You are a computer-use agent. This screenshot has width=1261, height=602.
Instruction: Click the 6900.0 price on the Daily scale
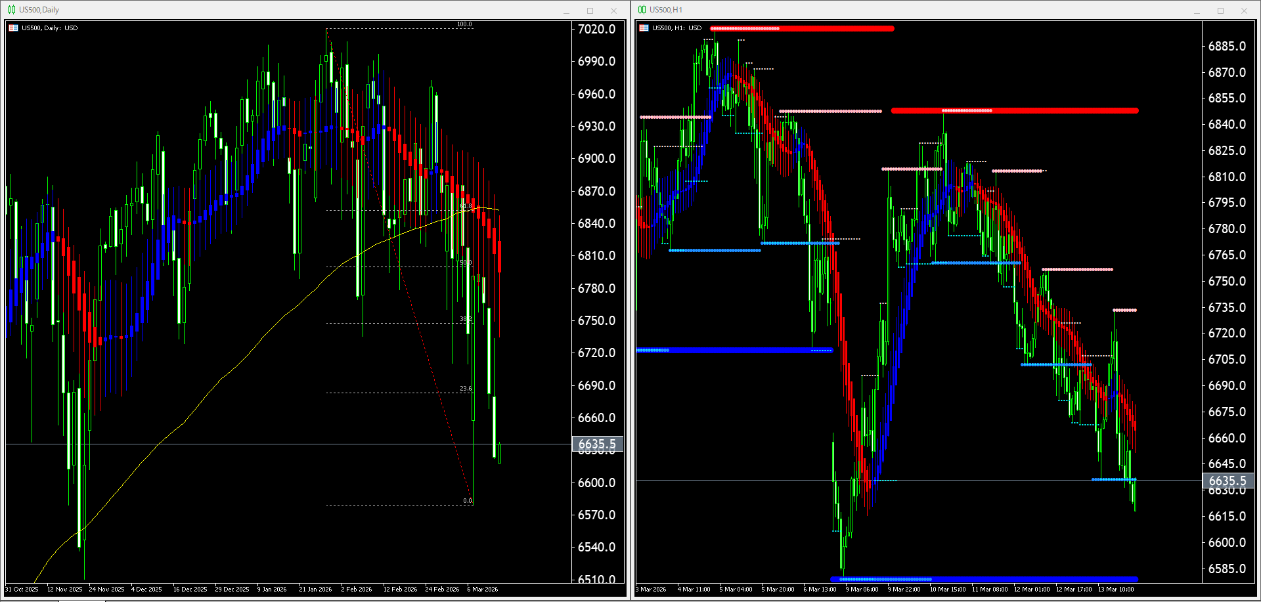pos(597,158)
